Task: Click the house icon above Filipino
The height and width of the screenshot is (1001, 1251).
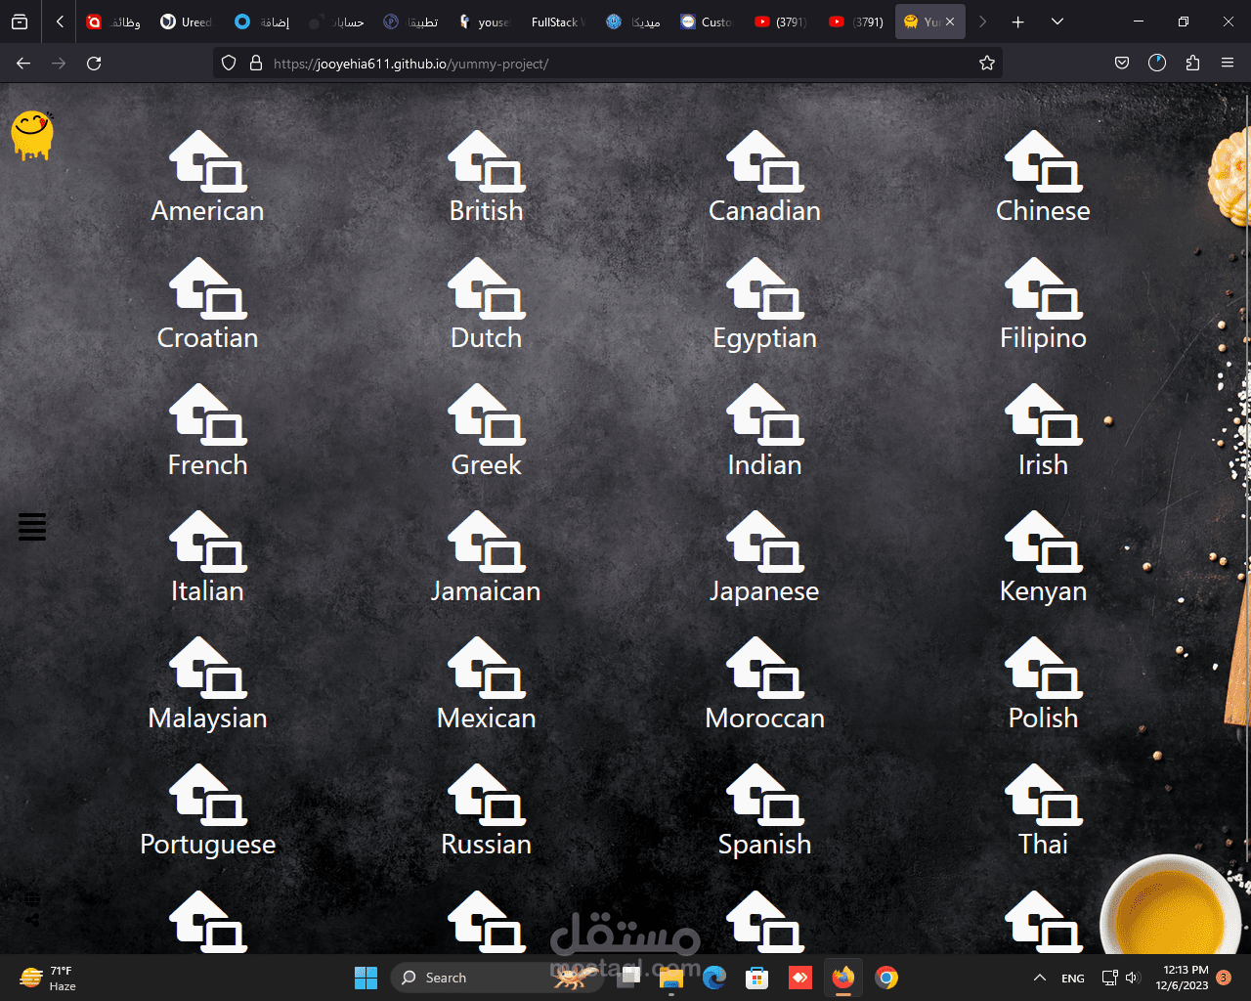Action: [x=1044, y=288]
